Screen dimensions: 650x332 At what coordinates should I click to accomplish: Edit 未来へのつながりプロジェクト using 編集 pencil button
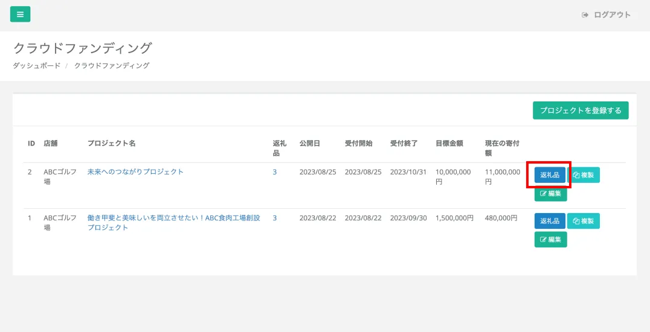click(550, 194)
